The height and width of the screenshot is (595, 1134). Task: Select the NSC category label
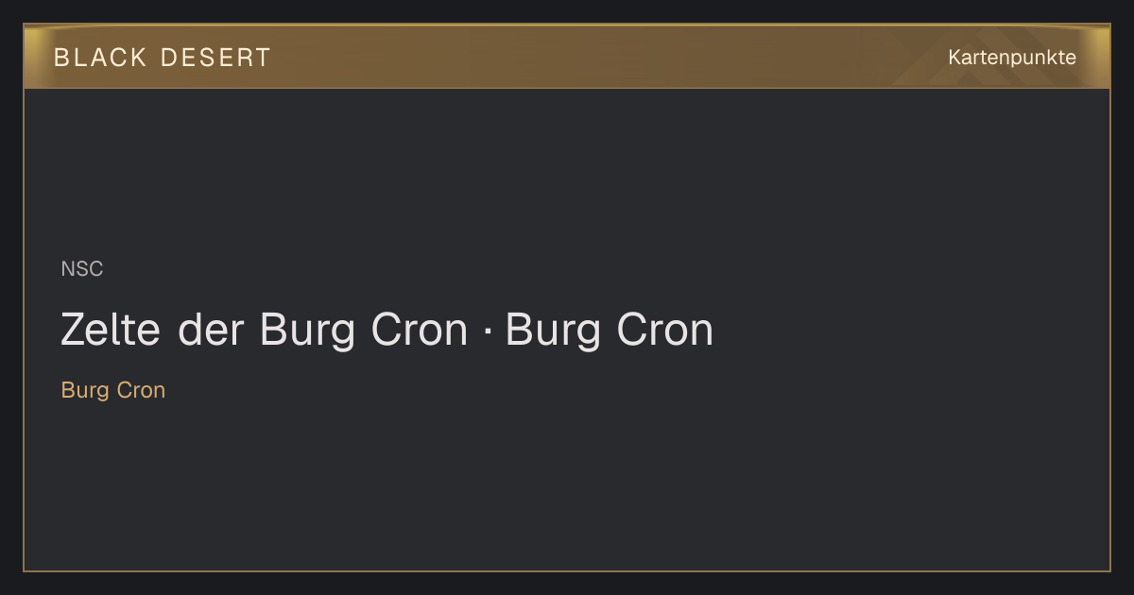tap(82, 269)
